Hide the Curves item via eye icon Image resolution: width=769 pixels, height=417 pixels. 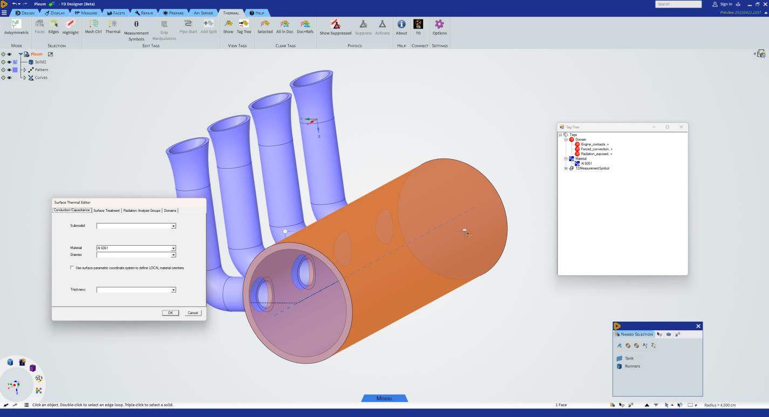9,78
